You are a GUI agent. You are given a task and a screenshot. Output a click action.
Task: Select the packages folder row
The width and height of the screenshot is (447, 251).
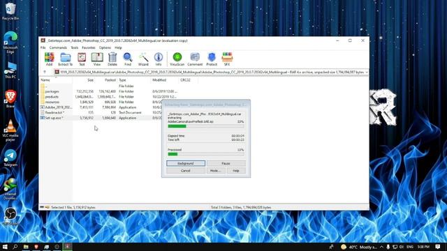pos(108,91)
